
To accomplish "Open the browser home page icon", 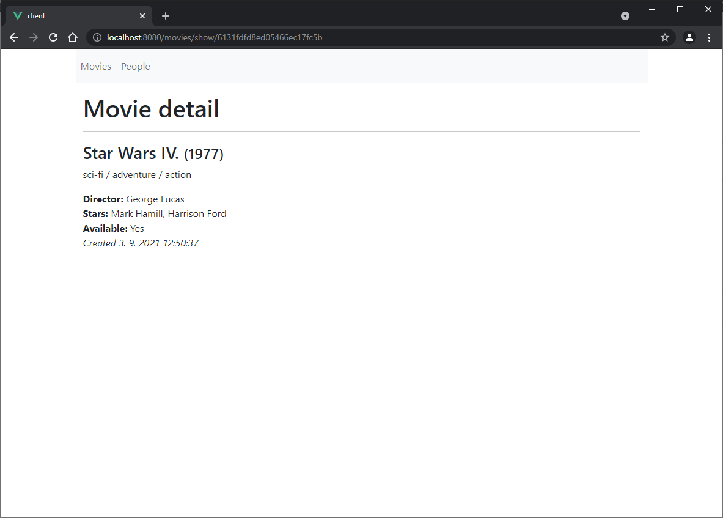I will tap(73, 37).
